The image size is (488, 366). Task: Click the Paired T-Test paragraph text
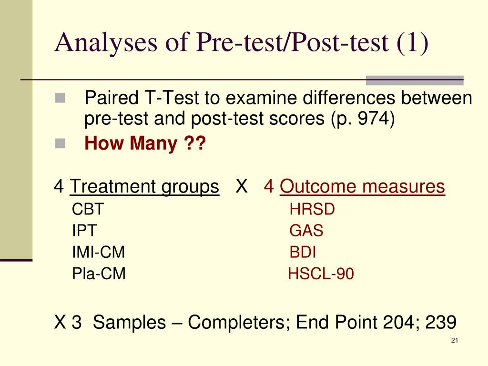(x=278, y=108)
